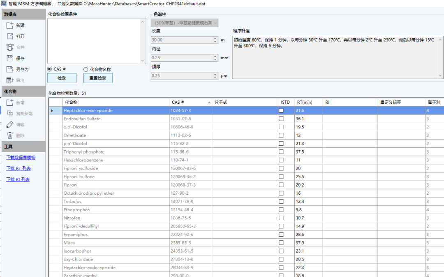Click into 化合物检索条件 text area

[x=94, y=41]
